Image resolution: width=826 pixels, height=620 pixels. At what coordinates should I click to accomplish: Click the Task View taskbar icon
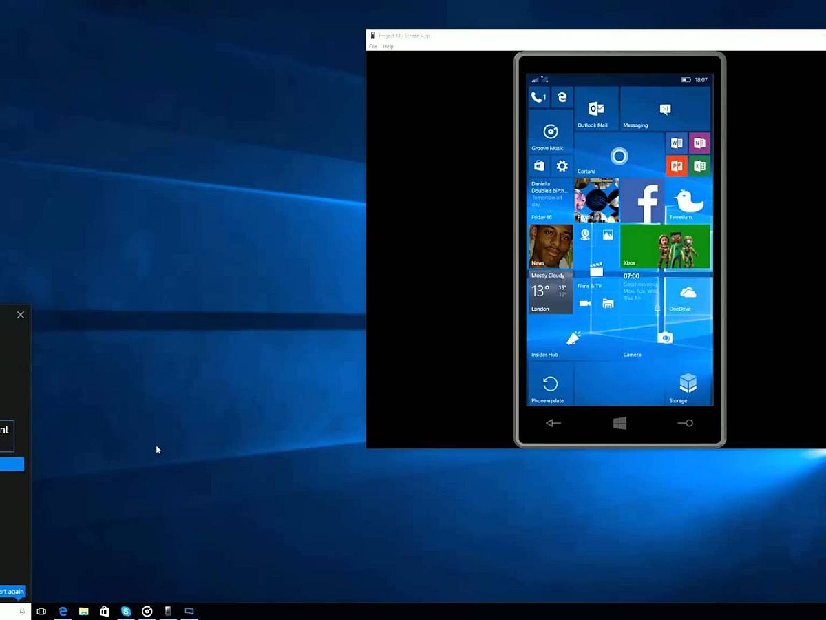point(41,611)
